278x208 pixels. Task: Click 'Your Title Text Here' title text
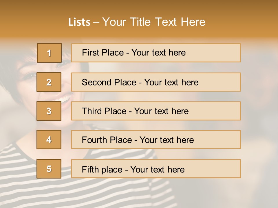click(x=154, y=22)
